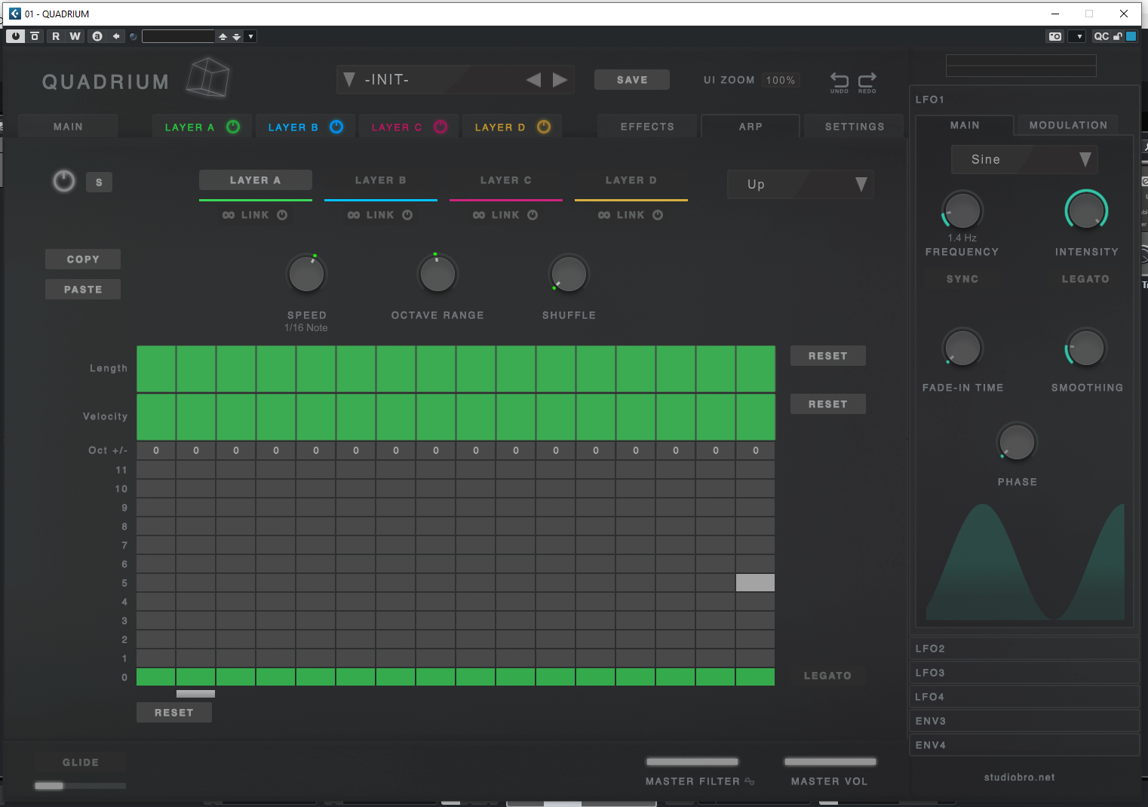The width and height of the screenshot is (1148, 807).
Task: Toggle Layer B power icon in tab bar
Action: 336,127
